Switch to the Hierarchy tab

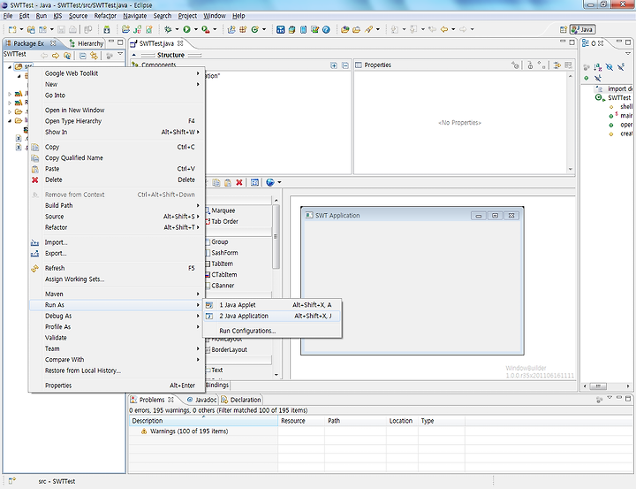click(87, 43)
